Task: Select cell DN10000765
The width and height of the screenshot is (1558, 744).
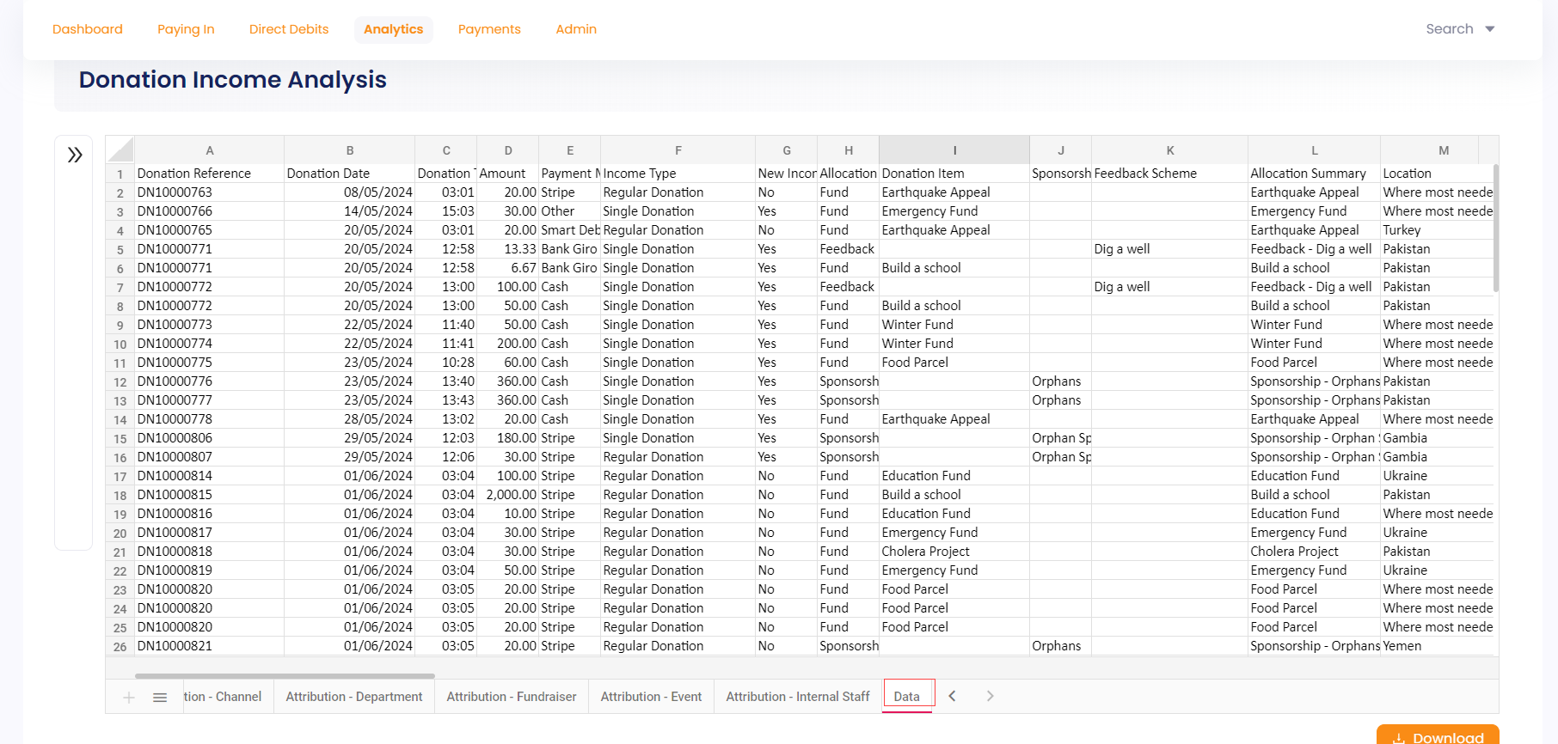Action: coord(210,230)
